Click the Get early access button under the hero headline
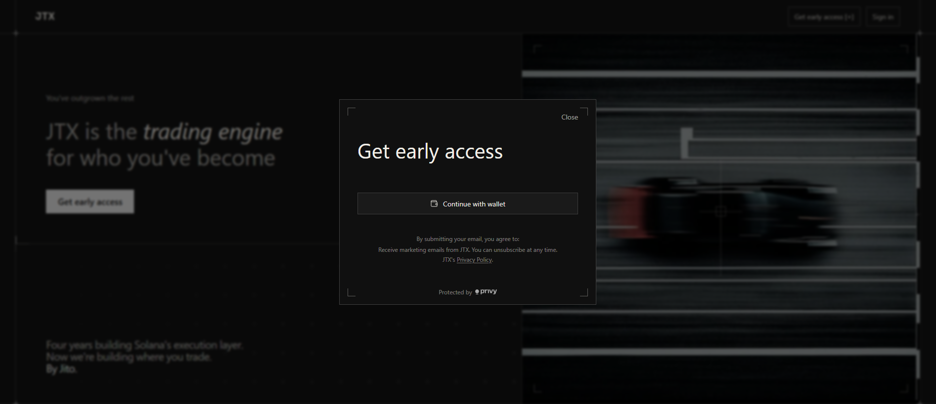 (x=90, y=202)
